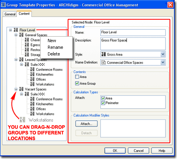Open the Style dropdown
Viewport: 177px width, 159px height.
coord(163,54)
